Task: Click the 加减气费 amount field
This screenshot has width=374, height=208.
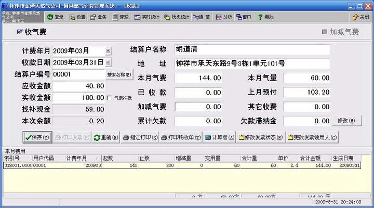Action: (x=198, y=107)
